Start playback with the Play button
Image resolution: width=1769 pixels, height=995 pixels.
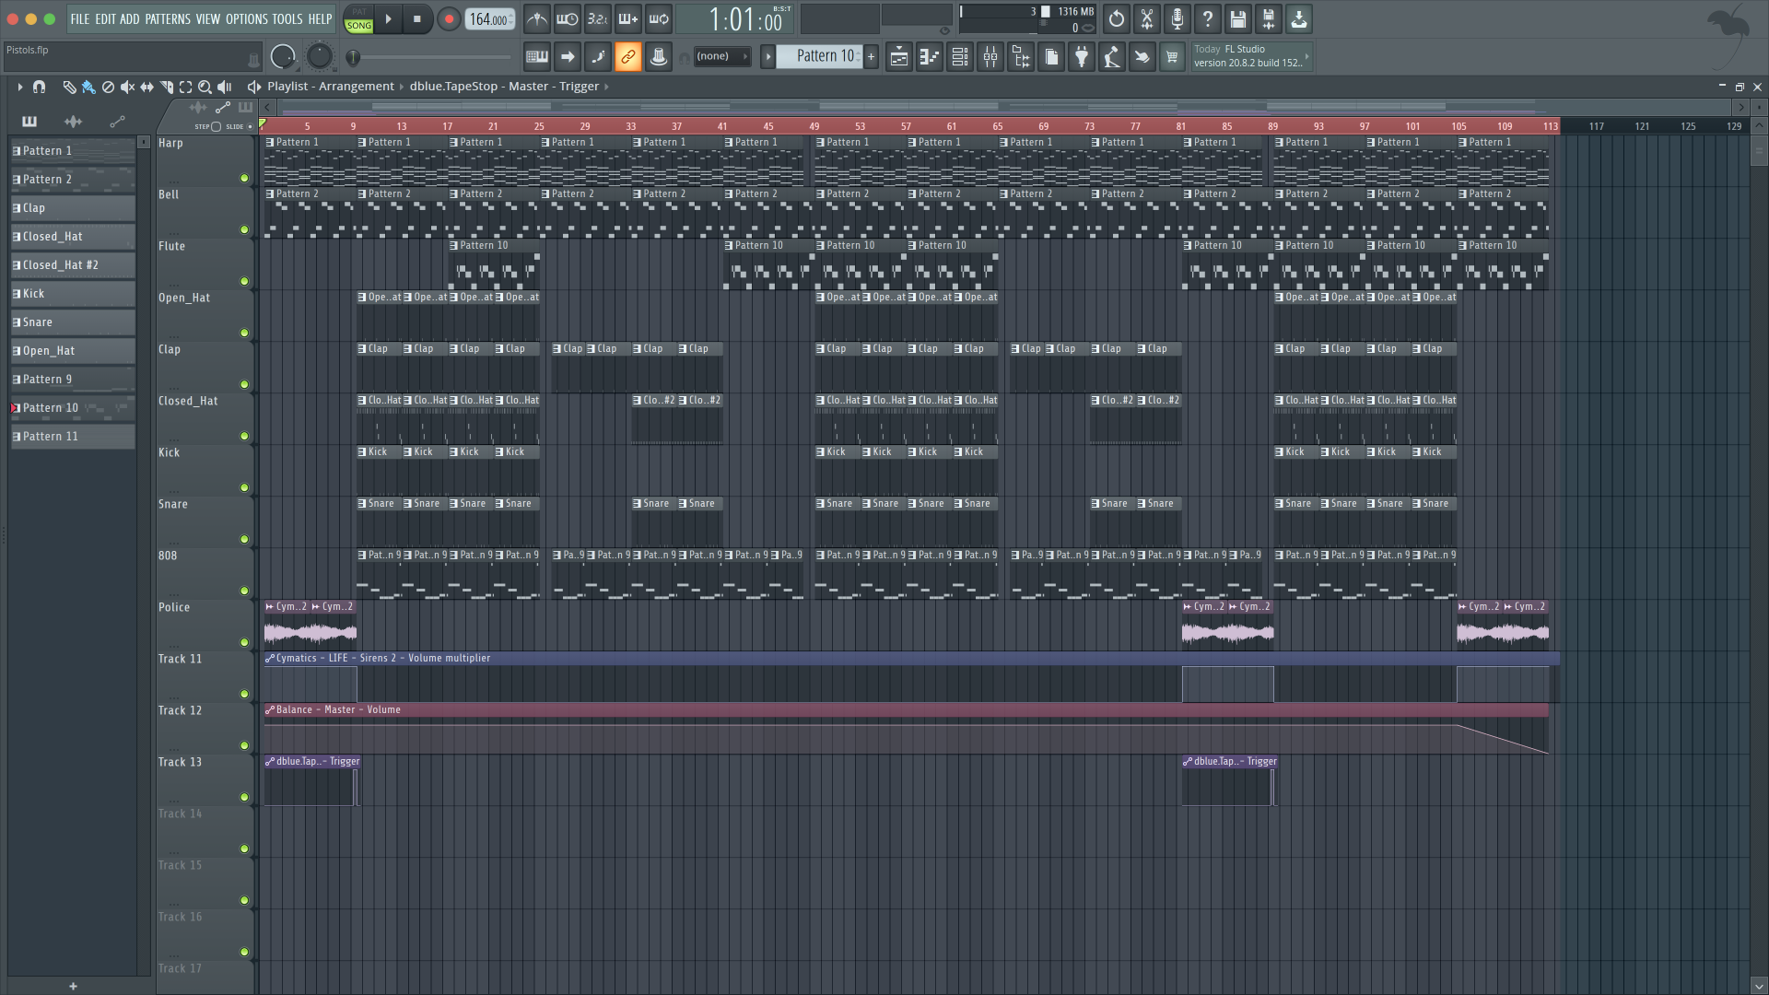pos(388,19)
